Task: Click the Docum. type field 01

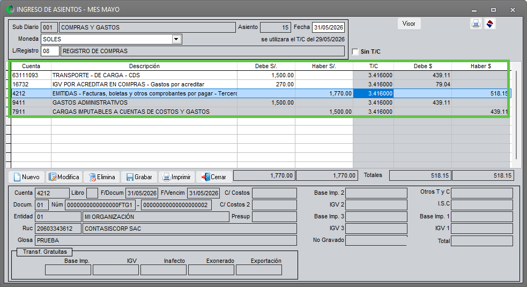Action: [x=42, y=205]
